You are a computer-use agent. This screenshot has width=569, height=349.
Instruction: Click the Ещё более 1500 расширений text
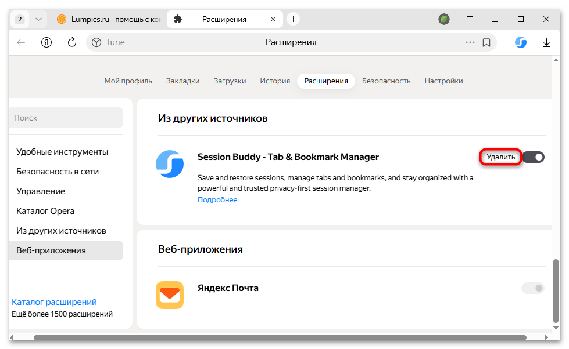pos(62,314)
